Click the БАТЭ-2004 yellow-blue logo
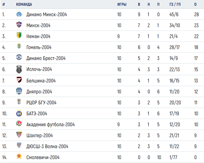The width and height of the screenshot is (204, 163). 19,113
